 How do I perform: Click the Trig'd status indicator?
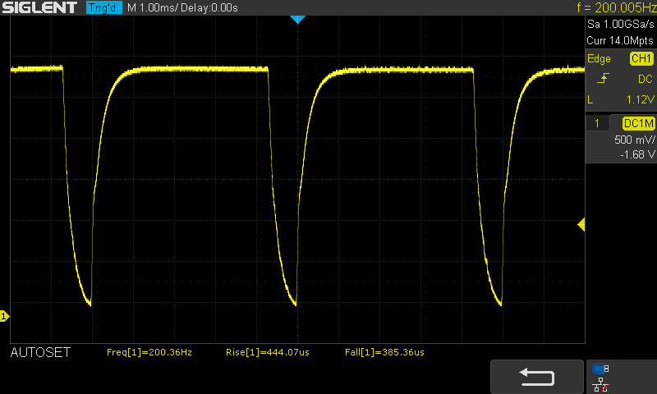point(104,7)
